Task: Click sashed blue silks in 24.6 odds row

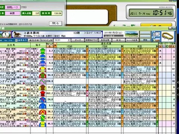Action: [x=43, y=100]
